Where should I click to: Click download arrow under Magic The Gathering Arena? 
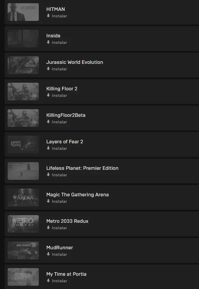[48, 201]
